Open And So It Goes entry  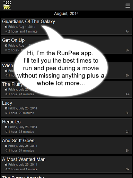coord(66,145)
